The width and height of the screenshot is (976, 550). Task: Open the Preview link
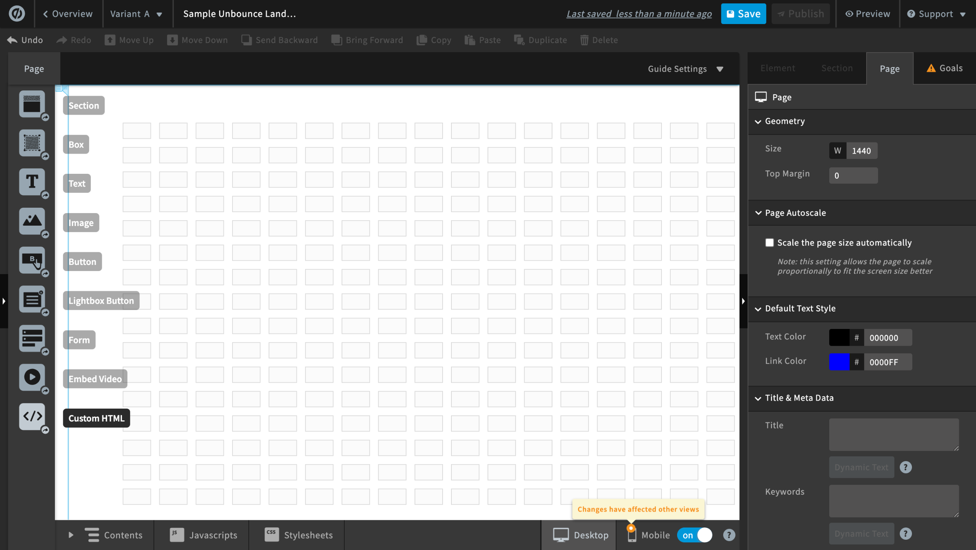(x=867, y=14)
